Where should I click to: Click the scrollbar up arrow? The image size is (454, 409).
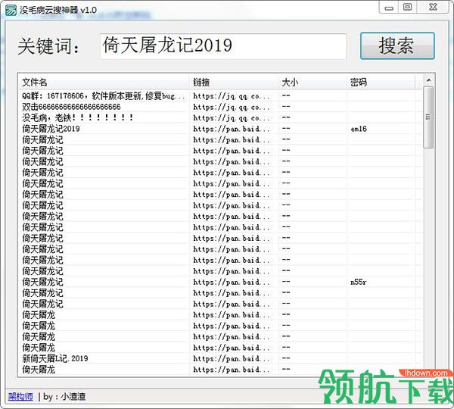pos(428,80)
